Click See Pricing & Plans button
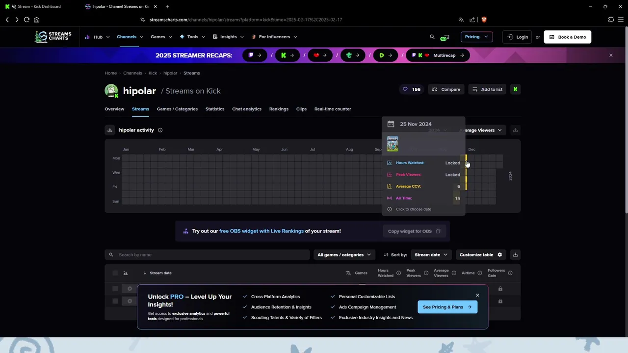Image resolution: width=628 pixels, height=353 pixels. pyautogui.click(x=447, y=307)
